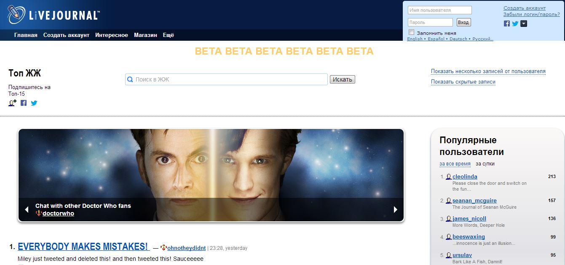Open the Интересное menu item
Screen dimensions: 565x265
pyautogui.click(x=112, y=35)
